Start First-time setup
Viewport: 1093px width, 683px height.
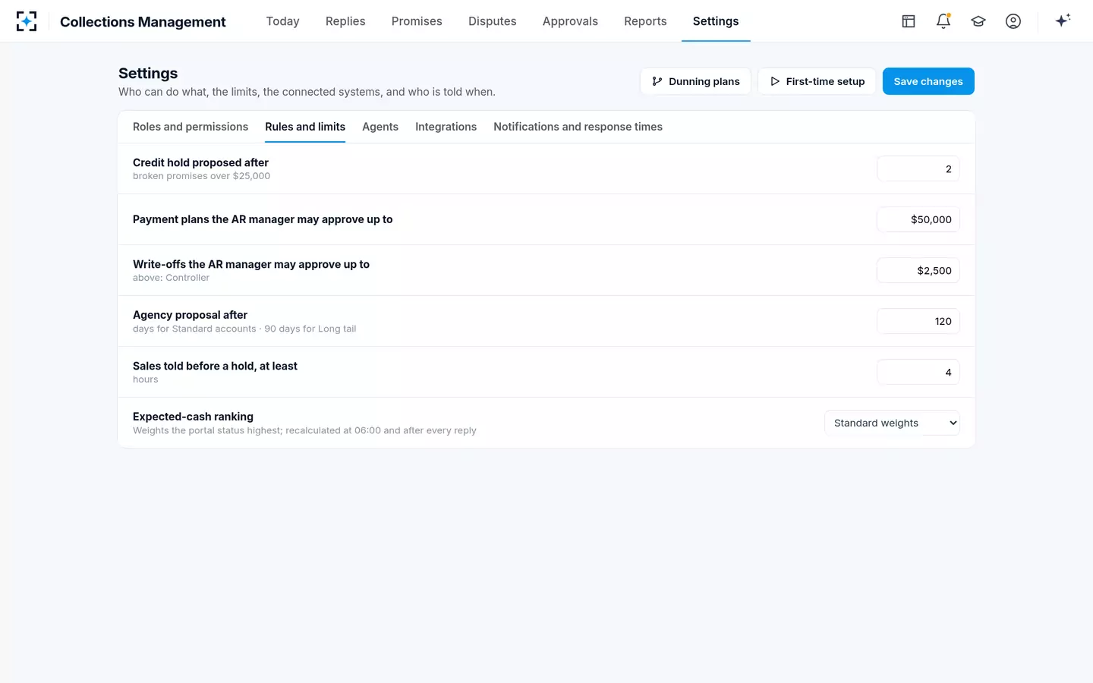(817, 81)
